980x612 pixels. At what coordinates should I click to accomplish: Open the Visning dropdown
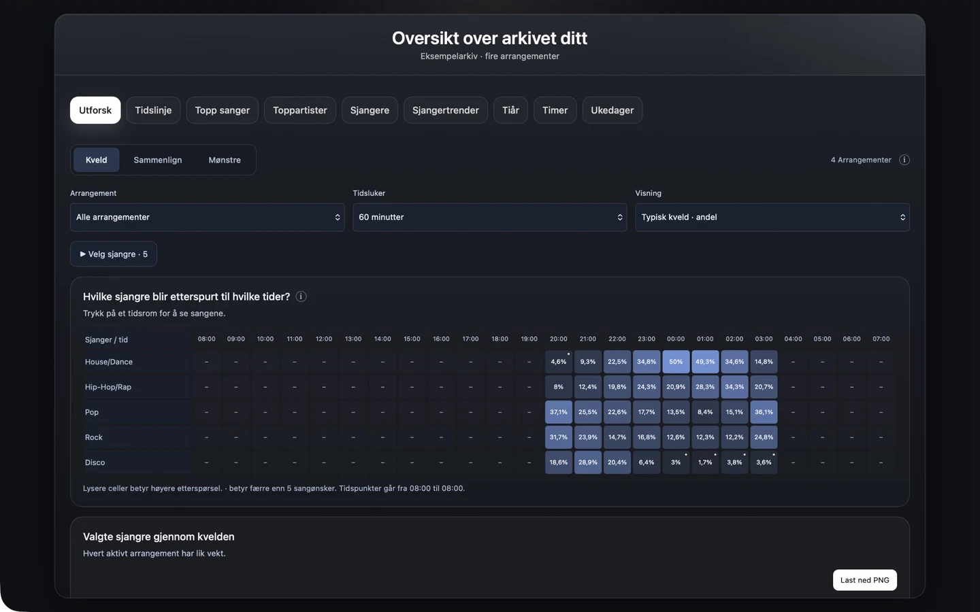(x=772, y=218)
